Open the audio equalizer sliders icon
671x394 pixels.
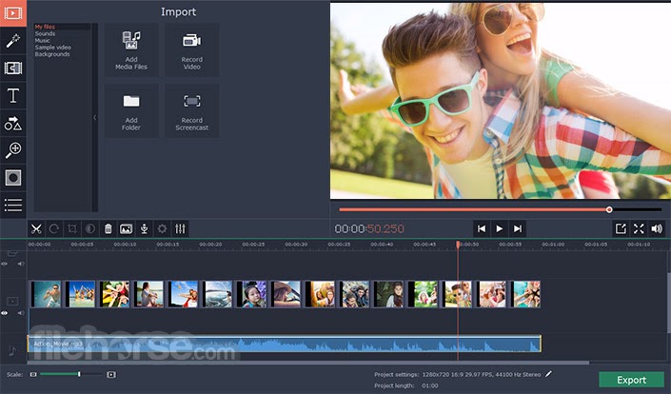pyautogui.click(x=180, y=228)
